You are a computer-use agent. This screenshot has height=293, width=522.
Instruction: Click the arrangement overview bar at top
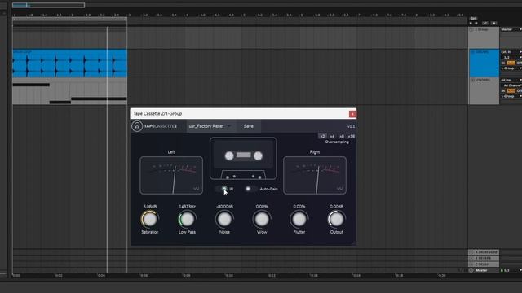point(48,5)
